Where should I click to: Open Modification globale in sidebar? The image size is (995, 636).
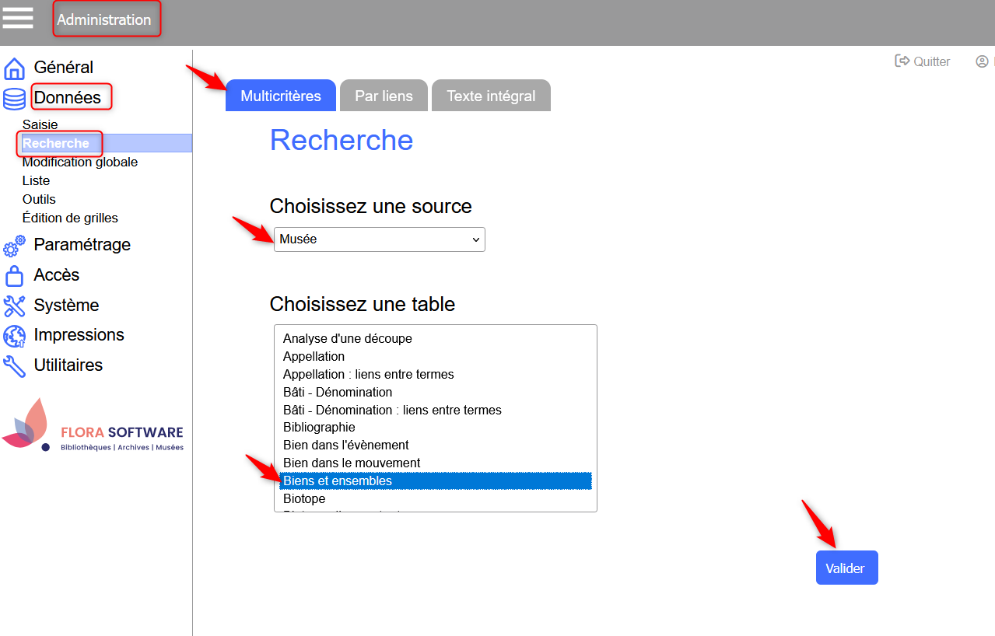click(80, 162)
